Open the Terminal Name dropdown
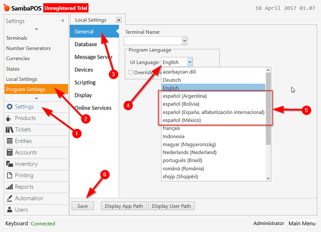 (x=184, y=41)
